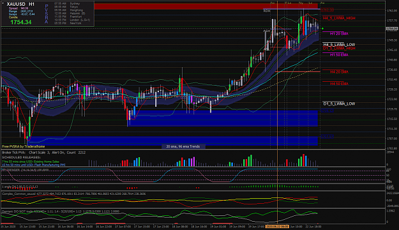Click the 1740.80 price scale value
399x230 pixels.
(392, 60)
